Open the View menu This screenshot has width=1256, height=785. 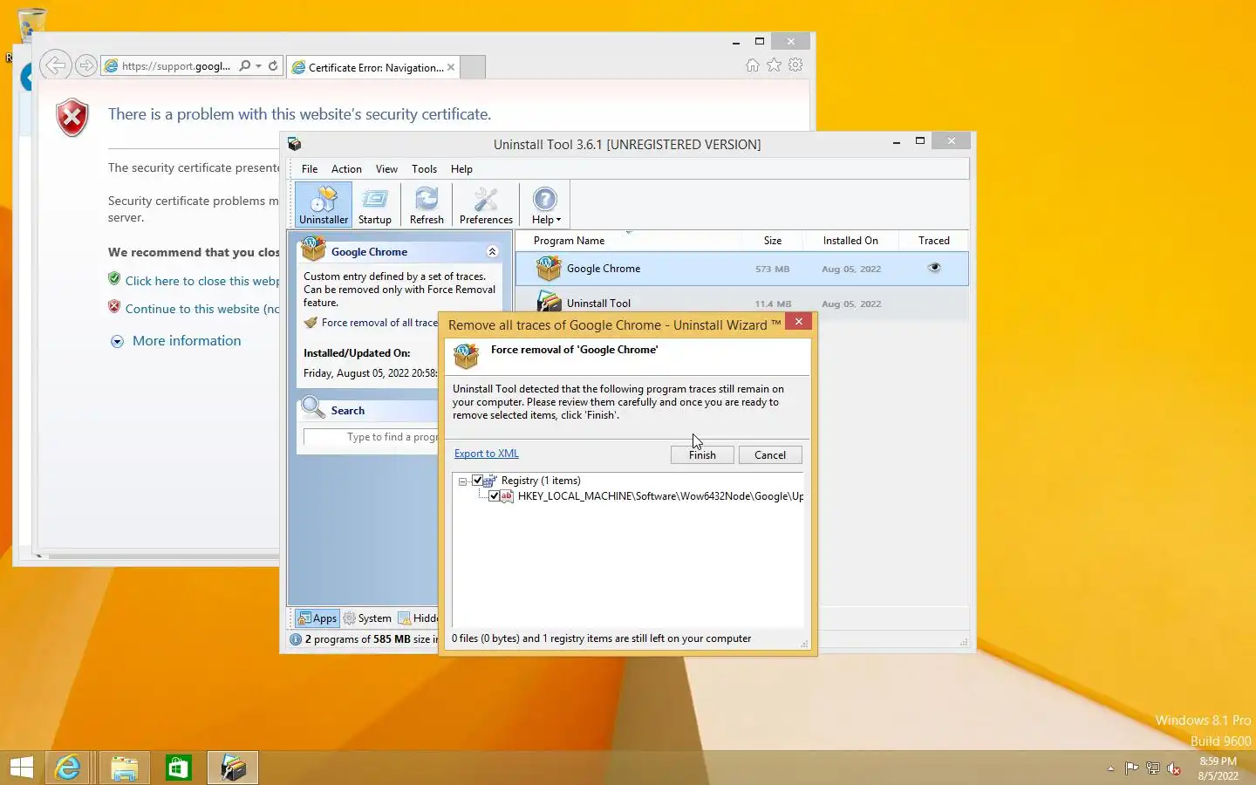click(386, 169)
